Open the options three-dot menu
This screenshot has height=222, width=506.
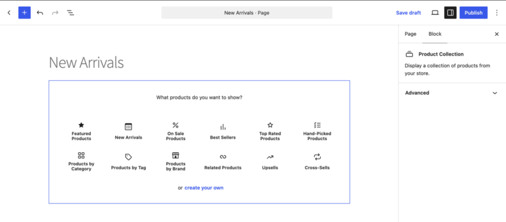(x=497, y=12)
